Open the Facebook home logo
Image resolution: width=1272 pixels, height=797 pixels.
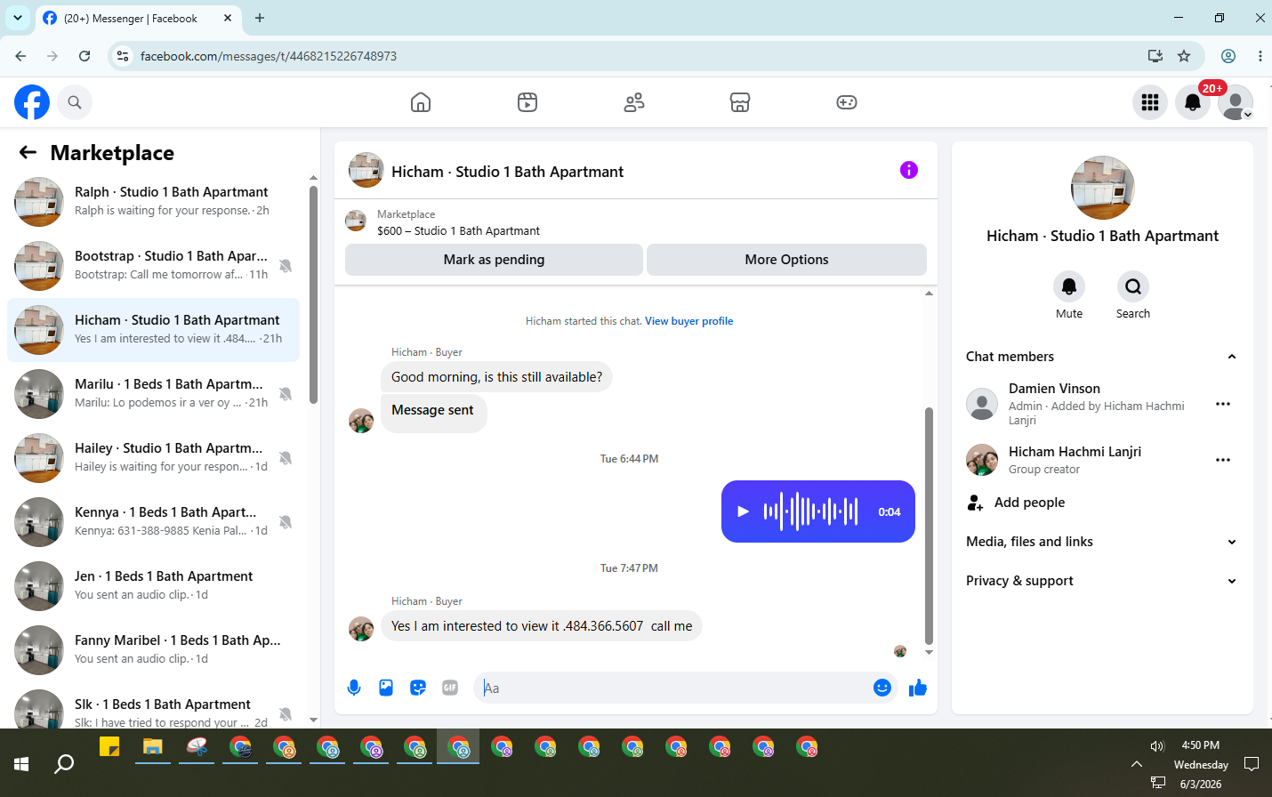[32, 102]
